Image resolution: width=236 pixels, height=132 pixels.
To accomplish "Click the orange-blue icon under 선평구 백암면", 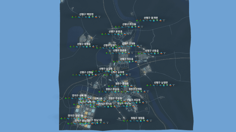I will tap(96, 17).
